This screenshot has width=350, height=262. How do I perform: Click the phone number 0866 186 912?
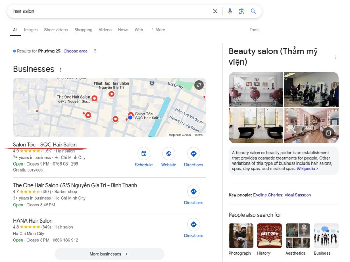pos(65,240)
